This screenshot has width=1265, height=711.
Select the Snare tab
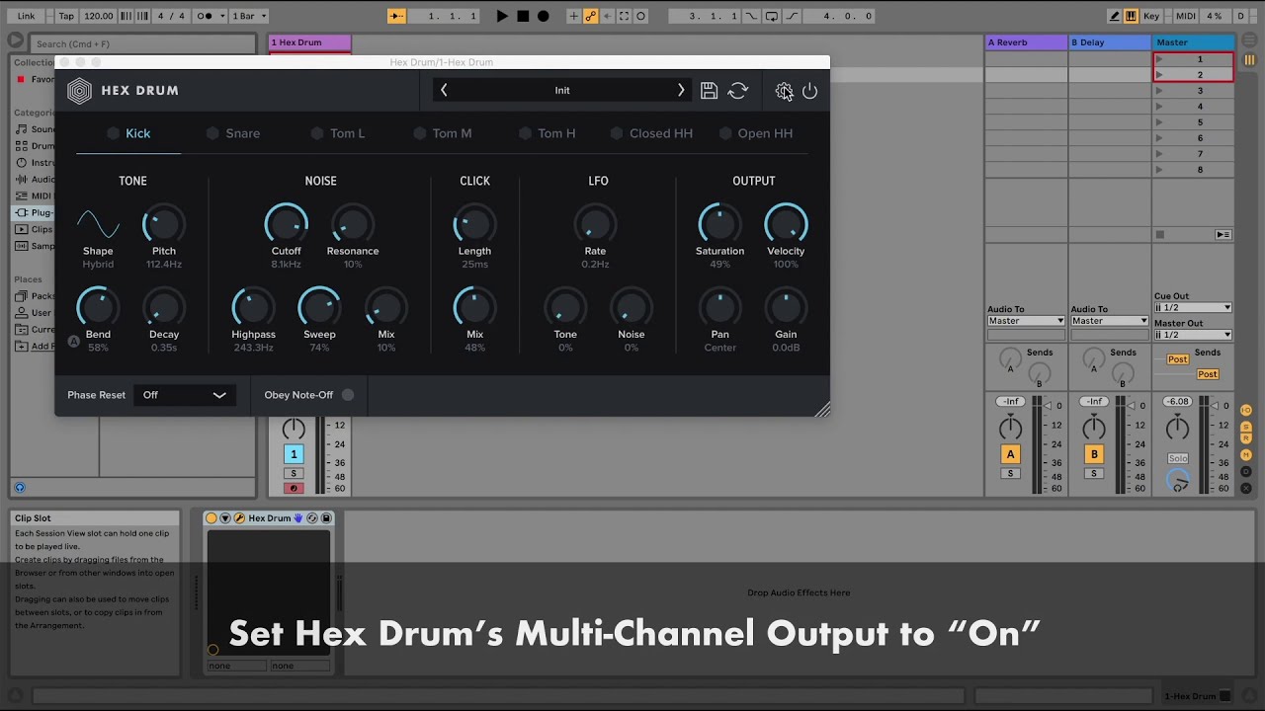pos(233,133)
